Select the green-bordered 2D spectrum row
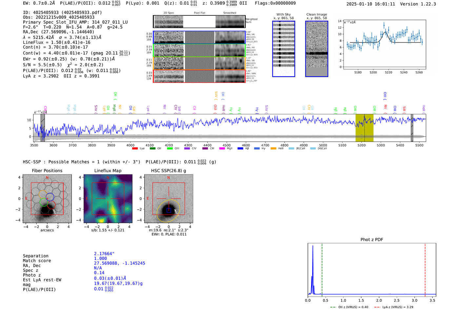459x312 pixels. [x=199, y=50]
